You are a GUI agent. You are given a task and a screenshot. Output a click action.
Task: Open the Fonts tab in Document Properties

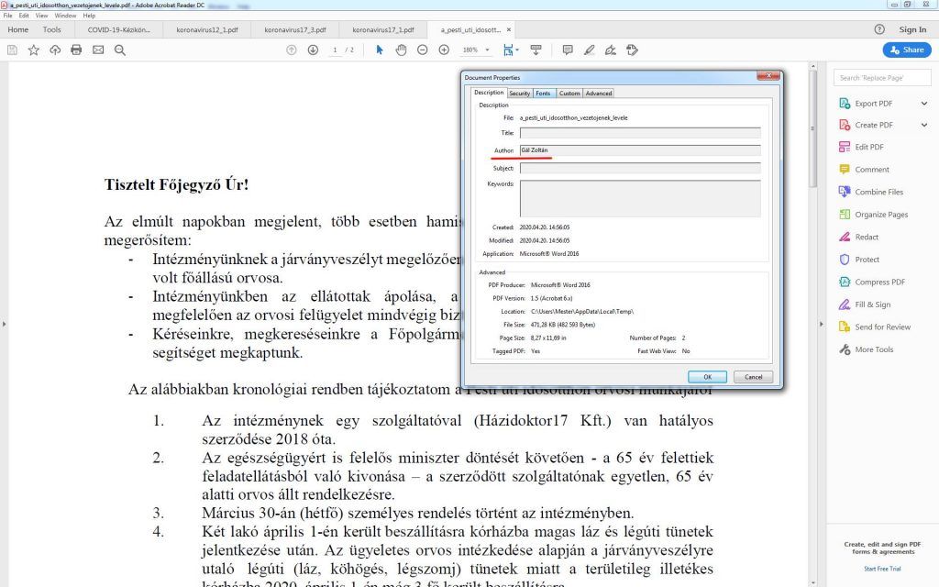pyautogui.click(x=543, y=94)
